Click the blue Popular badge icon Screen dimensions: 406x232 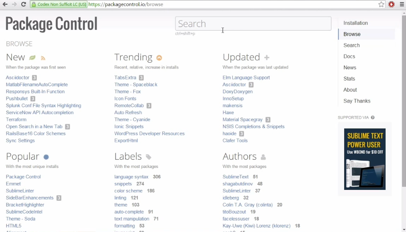46,157
